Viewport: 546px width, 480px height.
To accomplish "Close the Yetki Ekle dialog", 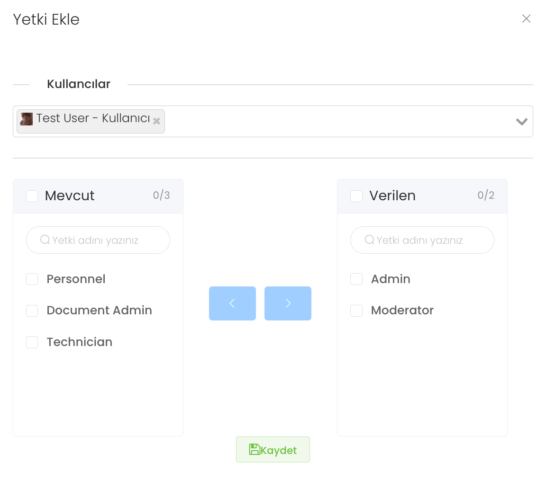I will pyautogui.click(x=526, y=19).
